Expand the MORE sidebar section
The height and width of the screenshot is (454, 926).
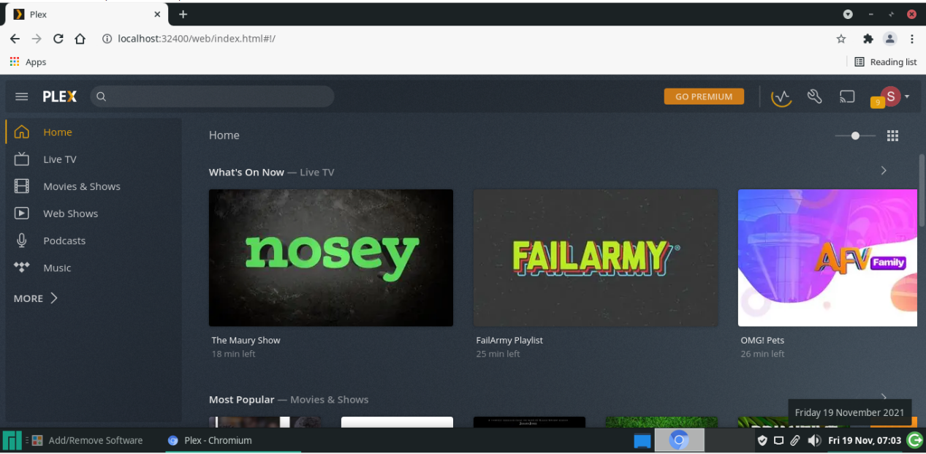tap(36, 298)
